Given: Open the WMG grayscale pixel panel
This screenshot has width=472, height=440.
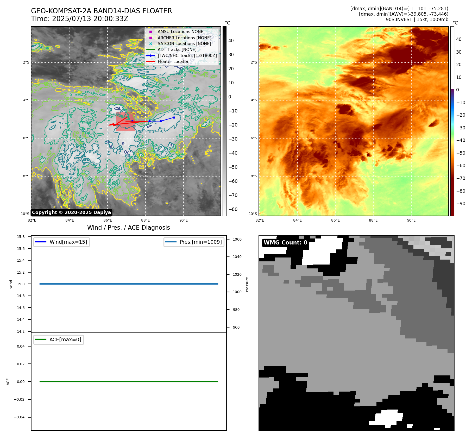Looking at the screenshot, I should pos(356,333).
